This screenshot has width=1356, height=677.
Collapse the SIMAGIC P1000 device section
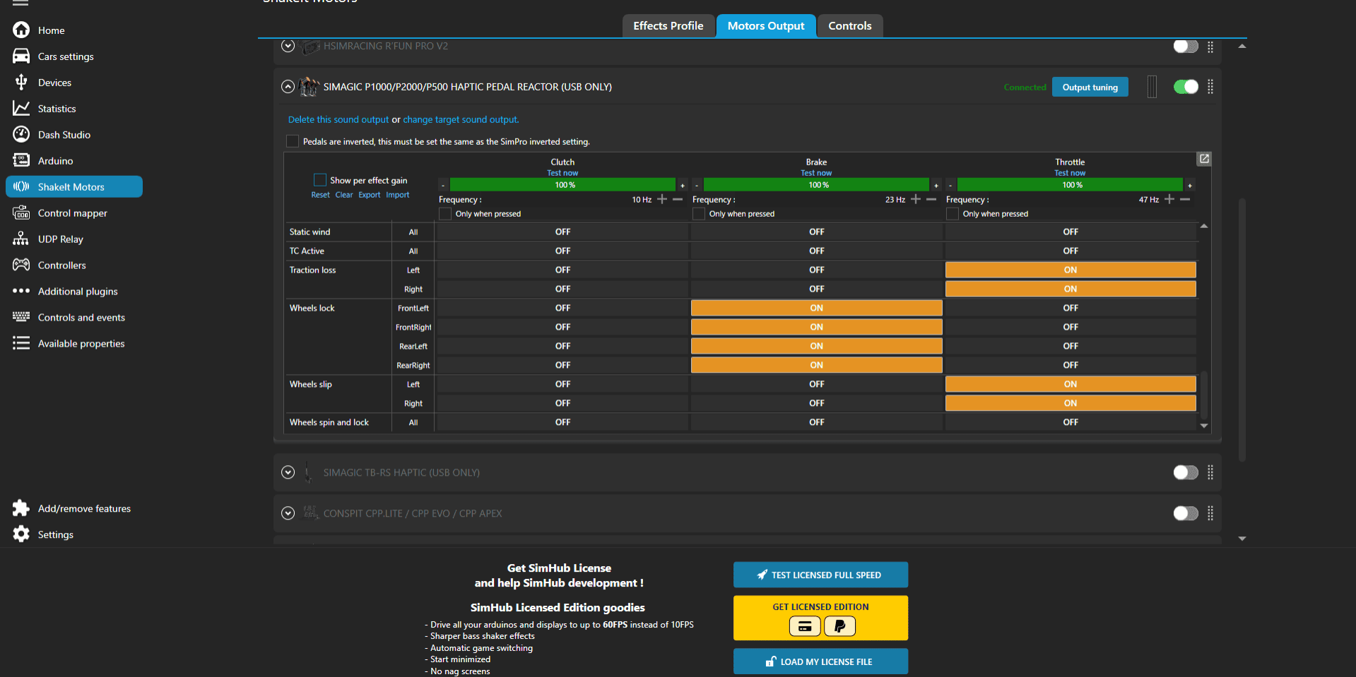[x=288, y=86]
